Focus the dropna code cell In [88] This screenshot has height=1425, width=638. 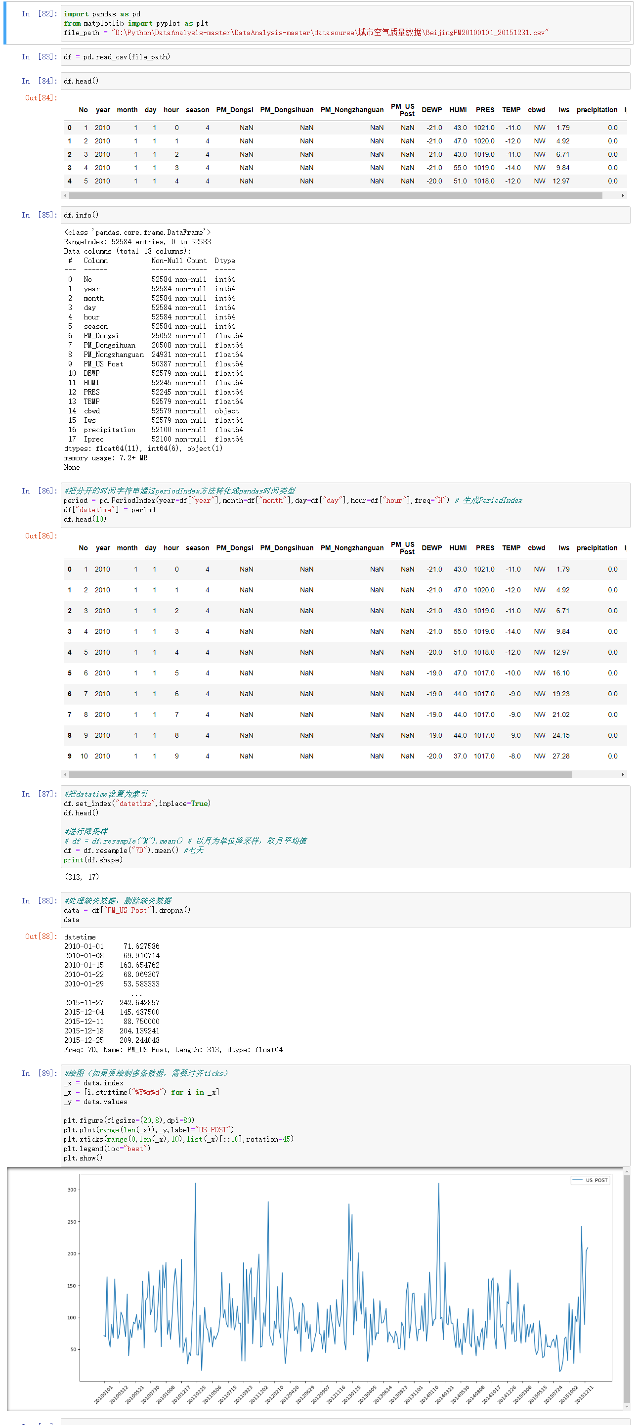click(345, 910)
